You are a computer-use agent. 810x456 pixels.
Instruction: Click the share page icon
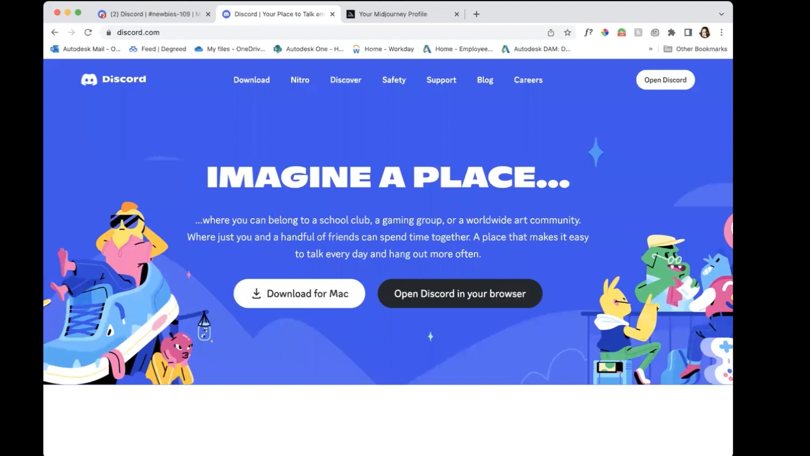click(551, 33)
